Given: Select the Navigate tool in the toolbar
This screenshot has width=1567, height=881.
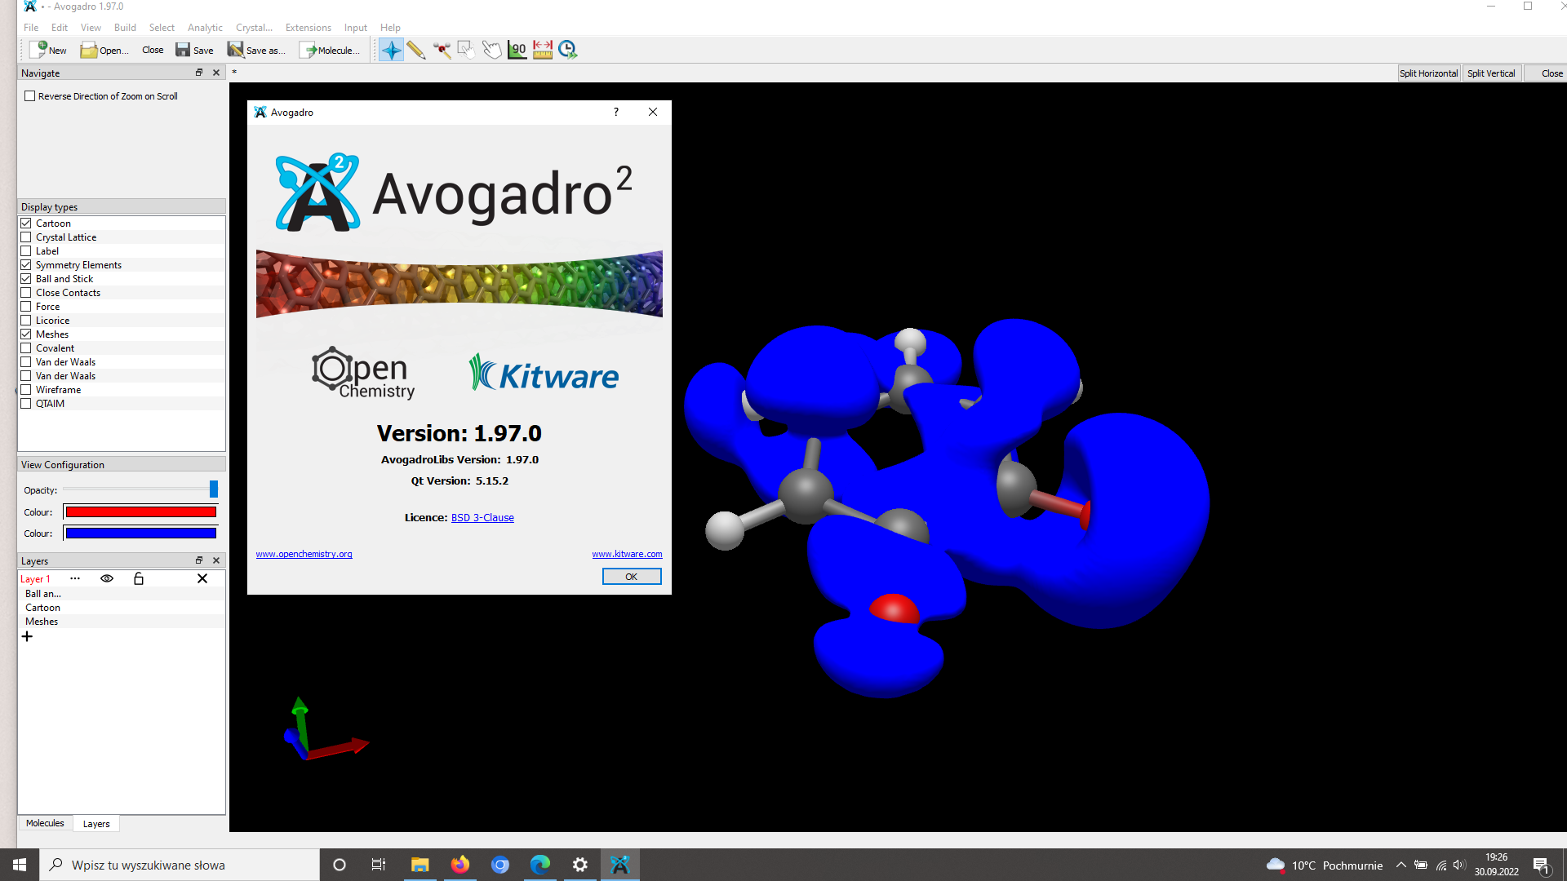Looking at the screenshot, I should coord(391,49).
